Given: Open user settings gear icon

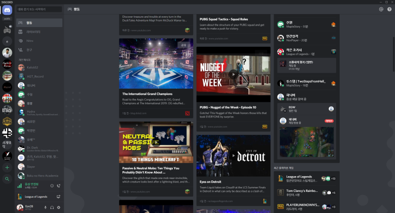Looking at the screenshot, I should [x=58, y=208].
